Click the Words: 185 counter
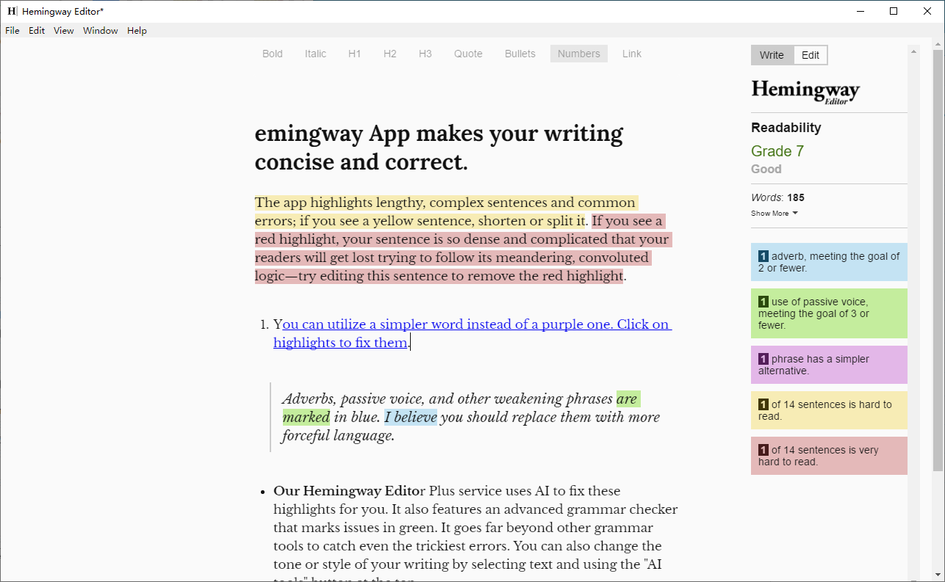This screenshot has height=582, width=945. click(777, 197)
